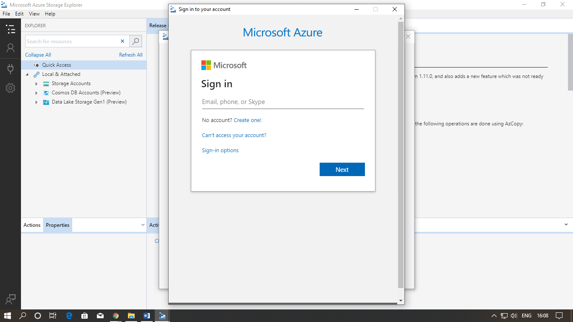Viewport: 573px width, 322px height.
Task: Open the network icon in the system tray
Action: pyautogui.click(x=504, y=316)
